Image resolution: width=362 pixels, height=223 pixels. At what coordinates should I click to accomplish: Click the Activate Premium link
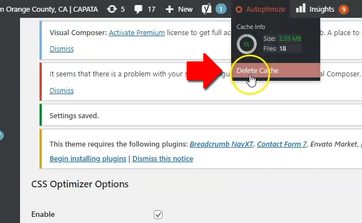point(136,32)
